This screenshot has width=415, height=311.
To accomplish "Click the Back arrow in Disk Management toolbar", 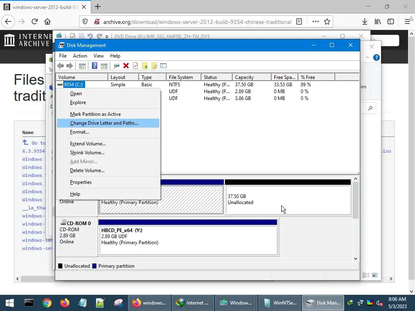I will pos(60,66).
